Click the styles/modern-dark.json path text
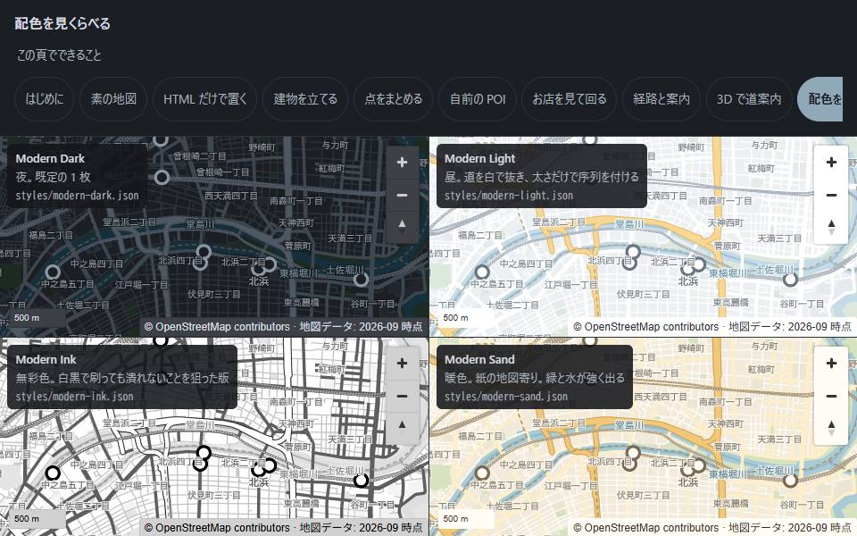 [77, 196]
